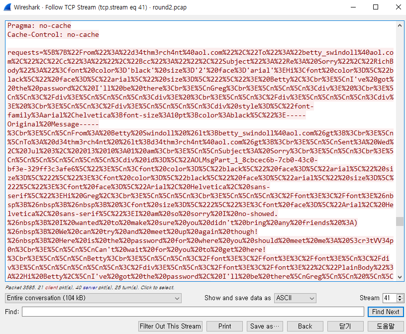Image resolution: width=406 pixels, height=334 pixels.
Task: Click the Stream number field showing 41
Action: pyautogui.click(x=390, y=298)
